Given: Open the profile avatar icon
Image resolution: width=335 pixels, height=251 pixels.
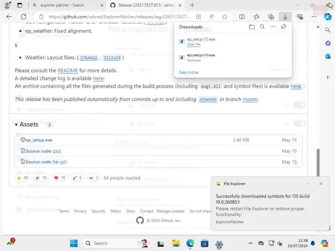Looking at the screenshot, I should pyautogui.click(x=8, y=5).
